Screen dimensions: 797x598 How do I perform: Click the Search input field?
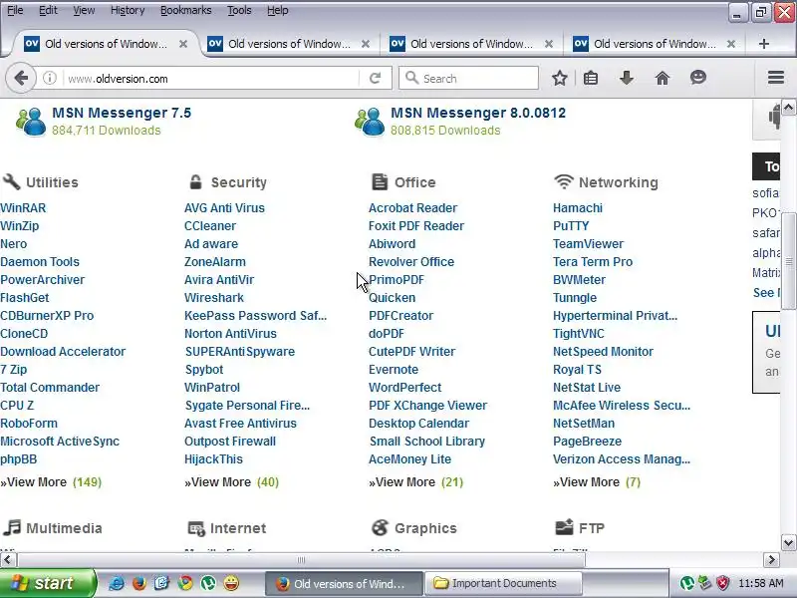[468, 79]
